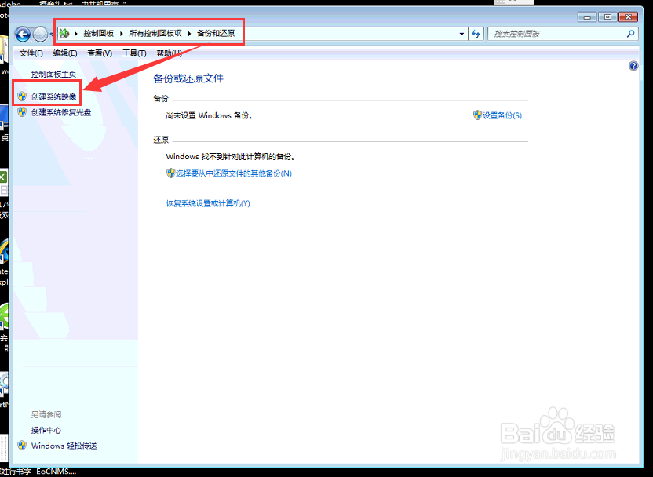The width and height of the screenshot is (653, 477).
Task: Click text Windows 找不到针对此计算机的备份。
Action: 231,156
